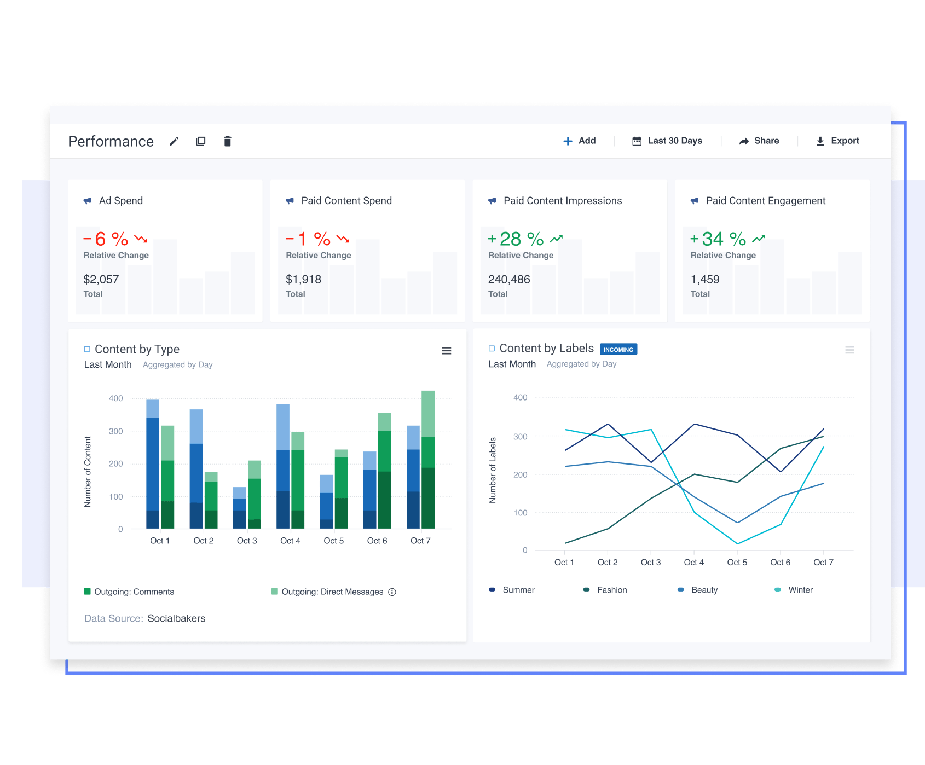Open the Content by Labels options menu
925x765 pixels.
[850, 350]
